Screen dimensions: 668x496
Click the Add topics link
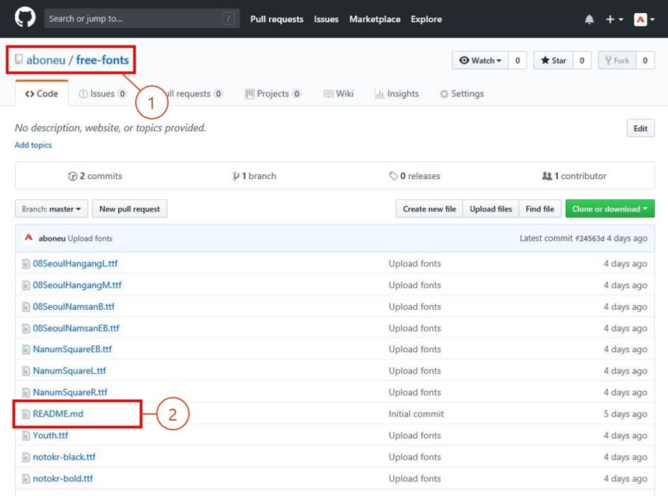click(33, 145)
